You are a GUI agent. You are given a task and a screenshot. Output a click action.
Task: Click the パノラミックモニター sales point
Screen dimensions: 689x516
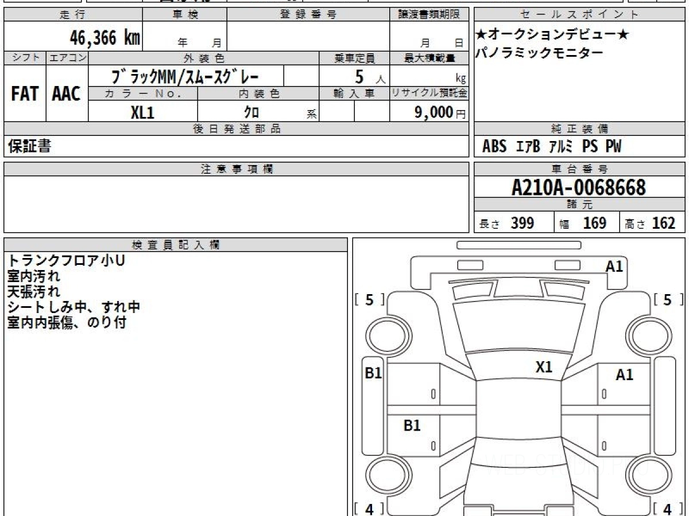point(539,53)
